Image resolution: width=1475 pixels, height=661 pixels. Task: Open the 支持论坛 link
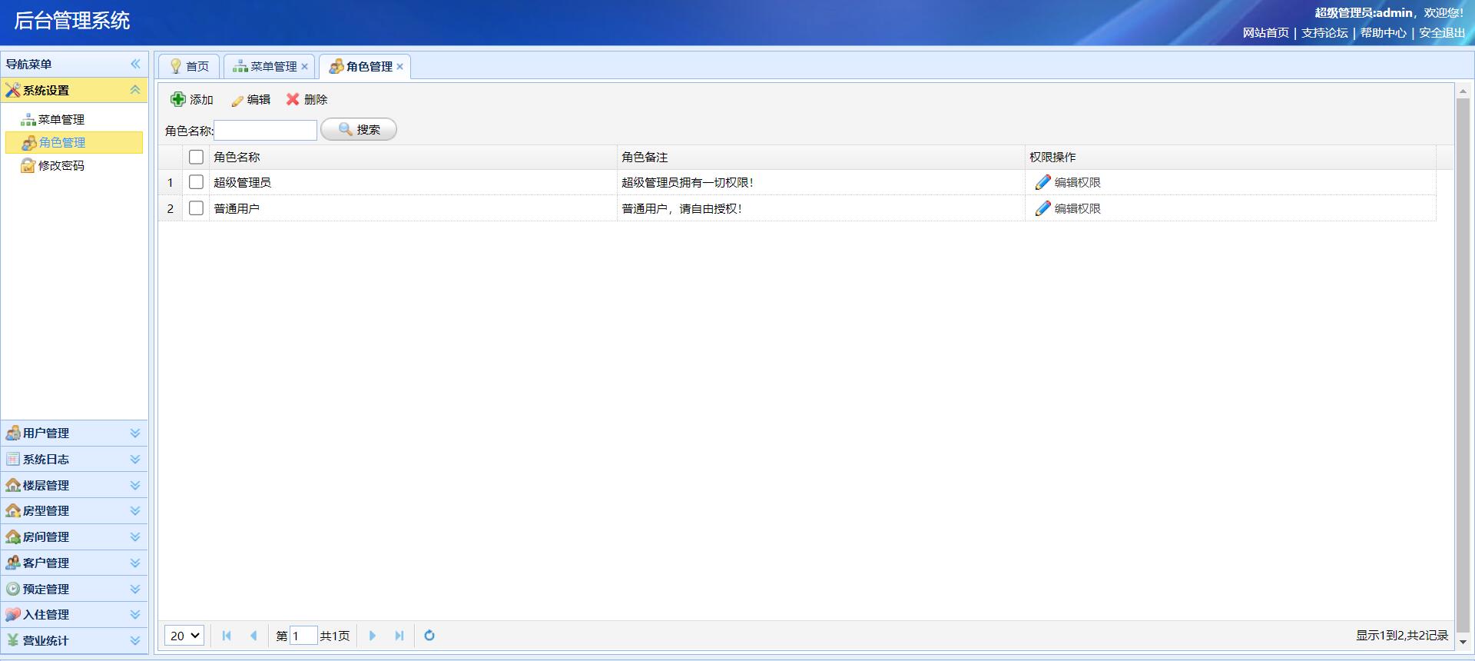[x=1324, y=32]
